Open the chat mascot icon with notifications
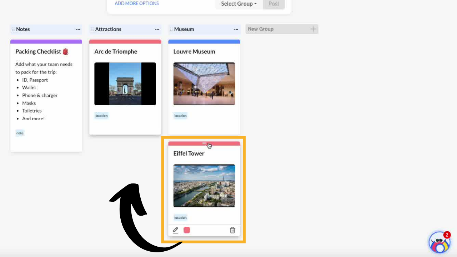 (439, 243)
